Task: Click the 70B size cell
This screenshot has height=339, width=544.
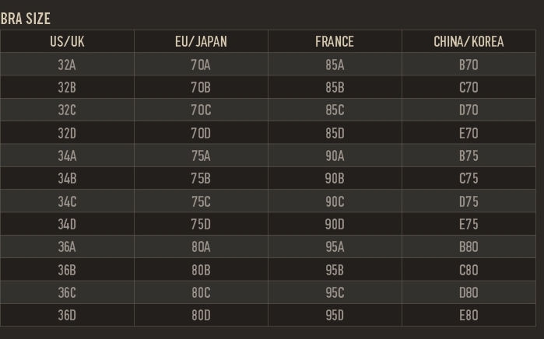Action: click(x=201, y=88)
